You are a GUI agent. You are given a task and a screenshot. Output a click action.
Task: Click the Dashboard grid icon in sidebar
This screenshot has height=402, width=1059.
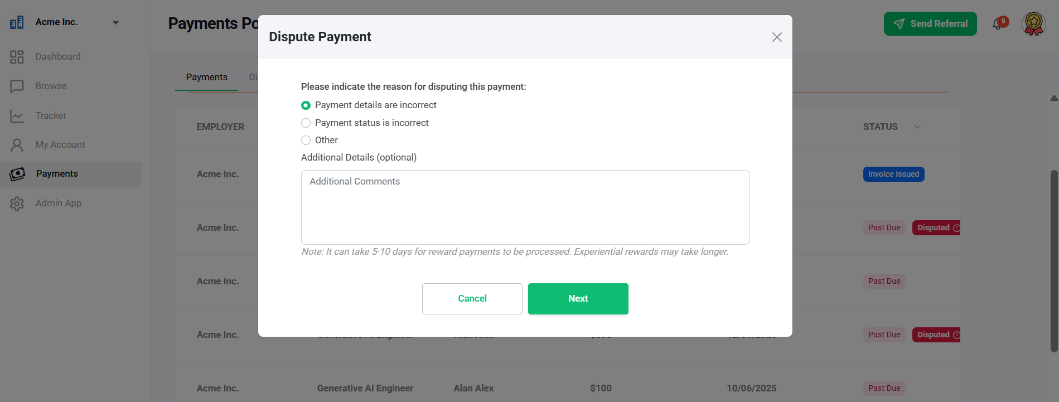point(17,57)
